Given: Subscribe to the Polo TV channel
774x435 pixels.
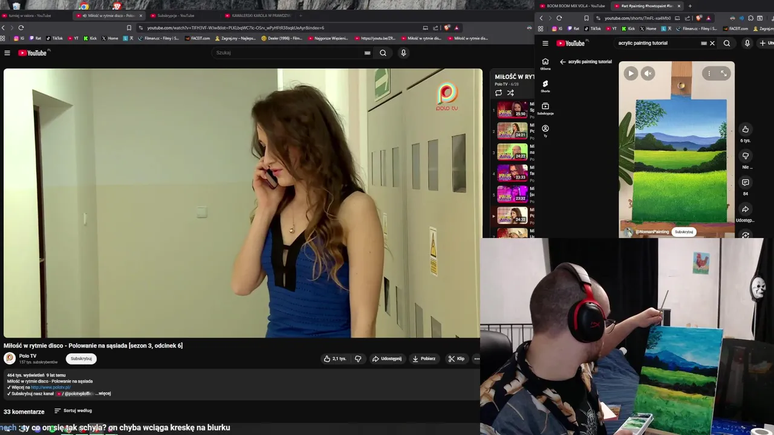Looking at the screenshot, I should click(81, 359).
